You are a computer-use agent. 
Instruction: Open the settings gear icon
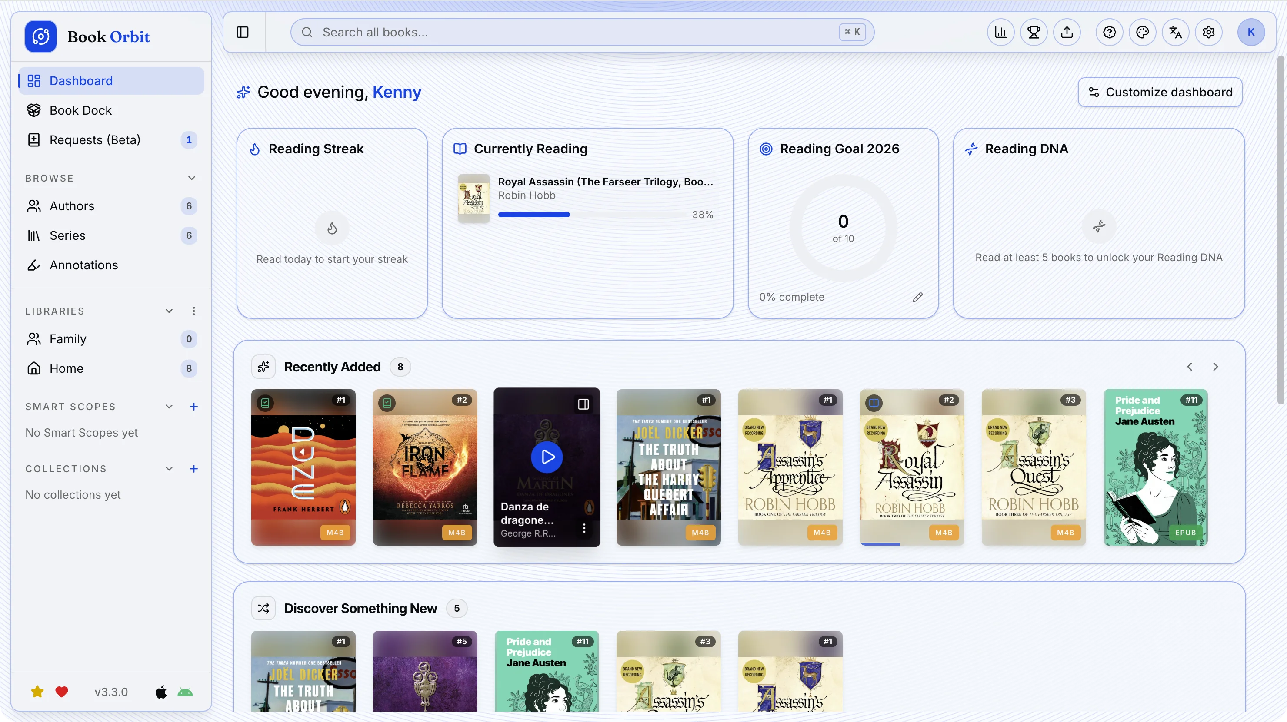coord(1208,33)
